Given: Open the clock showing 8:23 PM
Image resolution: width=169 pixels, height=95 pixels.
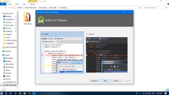Looking at the screenshot, I should (159, 93).
